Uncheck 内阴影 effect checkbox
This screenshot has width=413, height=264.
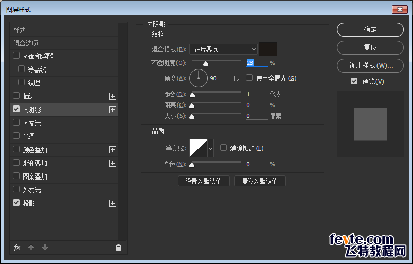pos(16,109)
